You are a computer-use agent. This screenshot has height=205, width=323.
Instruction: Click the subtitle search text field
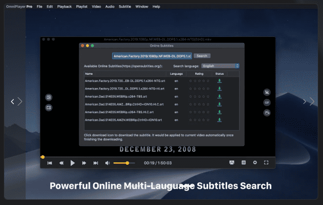coord(152,56)
